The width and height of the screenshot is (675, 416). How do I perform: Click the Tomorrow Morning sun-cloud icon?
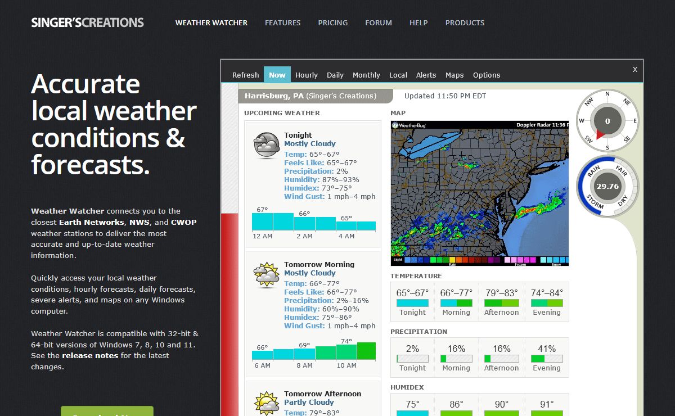(x=267, y=275)
